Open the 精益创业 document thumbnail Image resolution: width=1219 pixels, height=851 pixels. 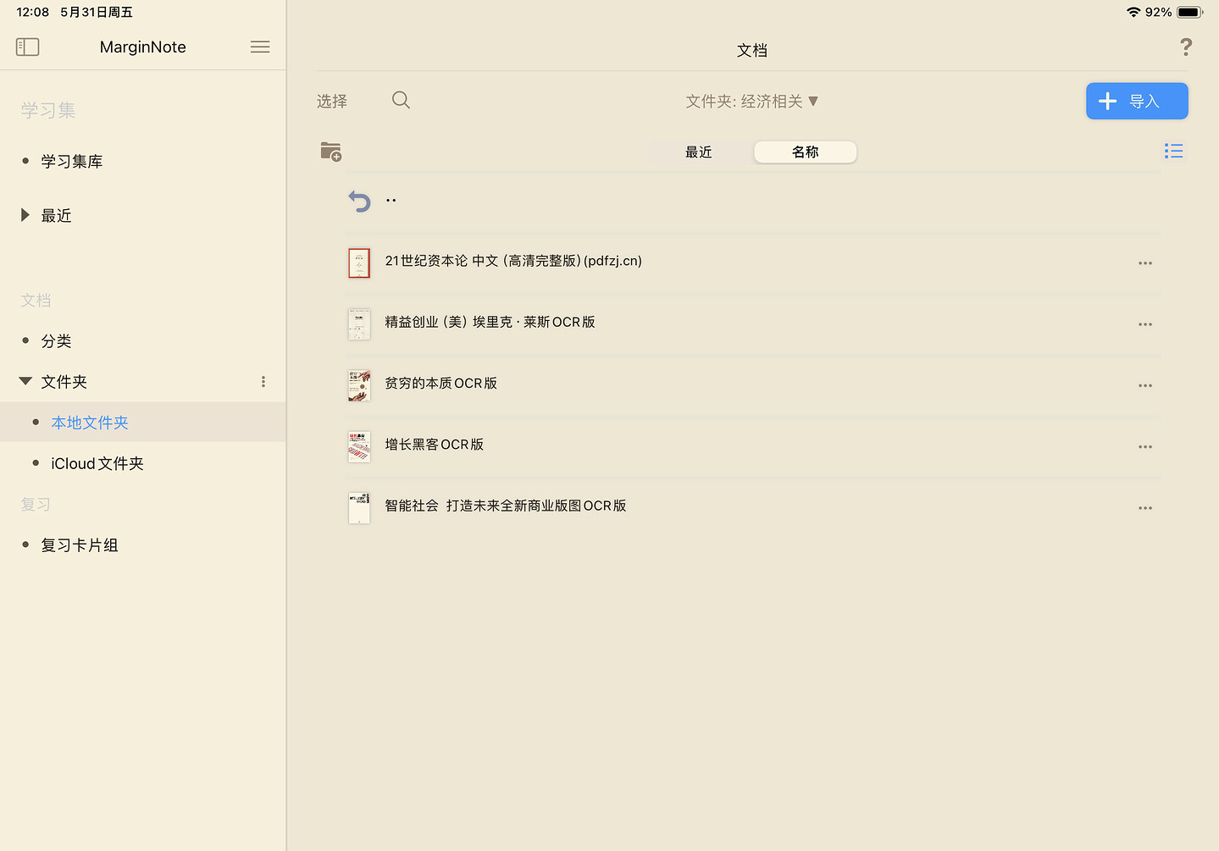359,324
